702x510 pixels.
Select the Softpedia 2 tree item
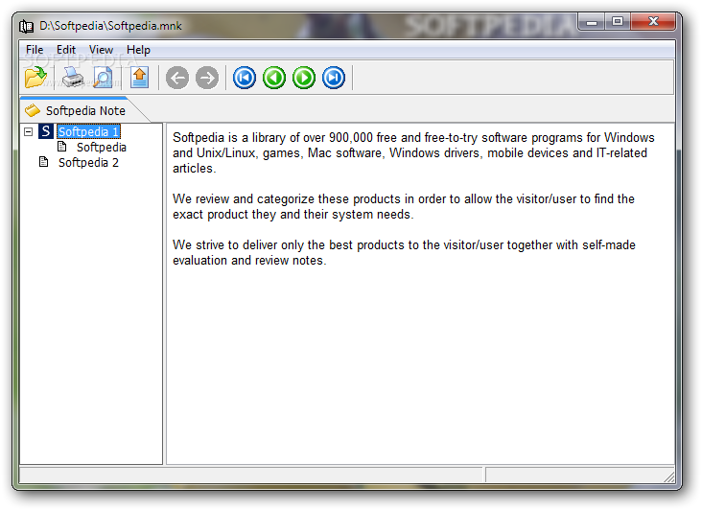(x=88, y=162)
